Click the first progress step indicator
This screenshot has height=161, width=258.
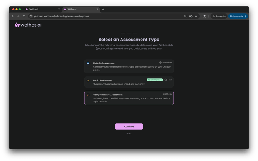123,33
